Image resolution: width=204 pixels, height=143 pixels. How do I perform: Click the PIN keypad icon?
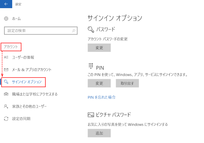(x=91, y=66)
